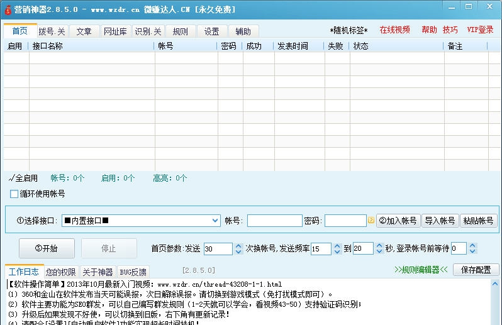The image size is (502, 325).
Task: Sort by the 状态 column header
Action: 397,46
